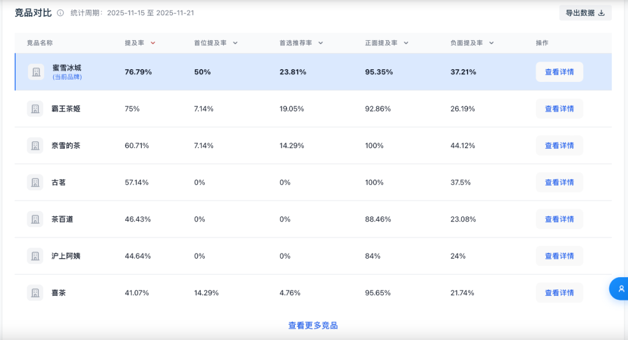Export data with 导出数据 button
628x340 pixels.
point(585,13)
